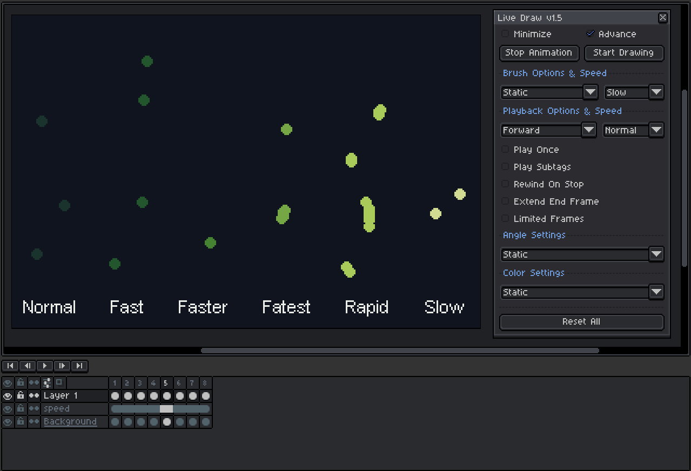This screenshot has height=471, width=691.
Task: Click the 'Slow' label on canvas
Action: [x=445, y=307]
